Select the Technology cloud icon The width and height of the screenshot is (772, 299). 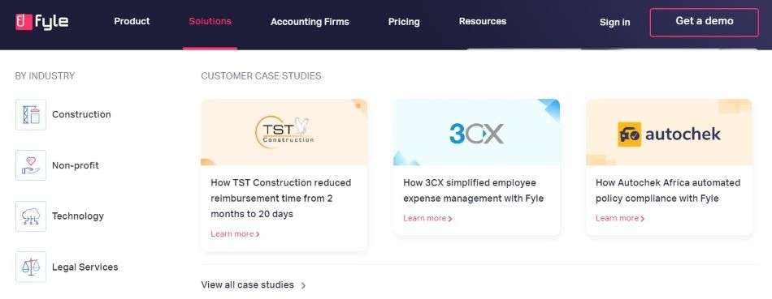[31, 216]
